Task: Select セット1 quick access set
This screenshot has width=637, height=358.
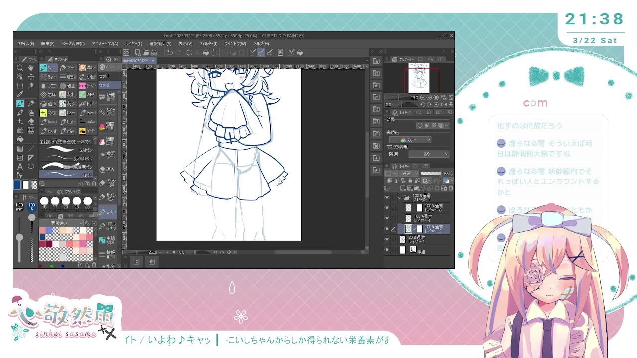Action: [109, 76]
